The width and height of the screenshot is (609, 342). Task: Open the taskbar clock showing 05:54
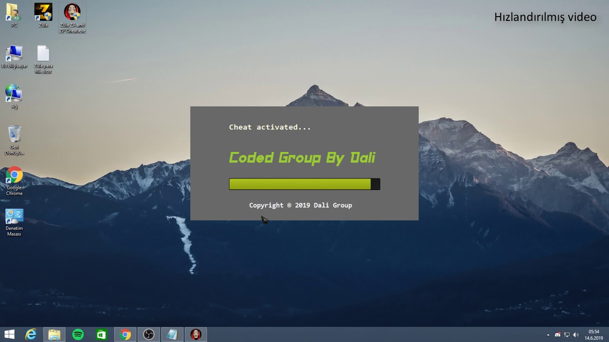click(x=594, y=335)
